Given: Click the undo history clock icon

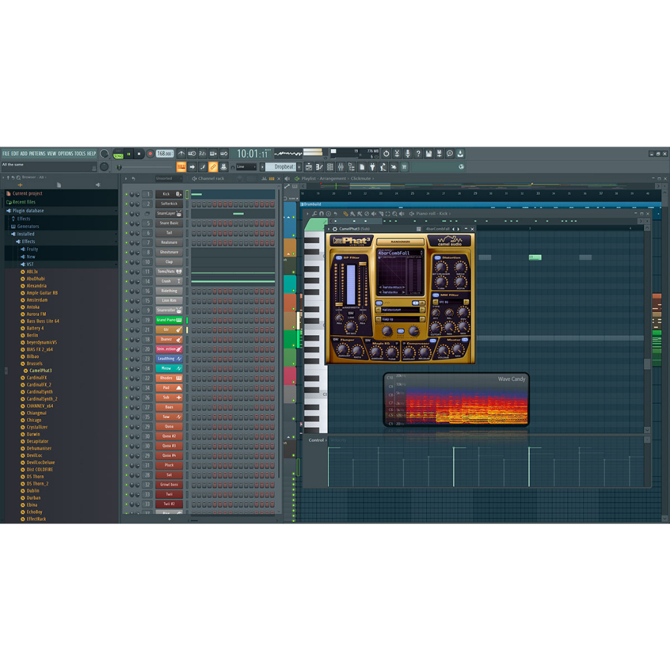Looking at the screenshot, I should point(386,153).
